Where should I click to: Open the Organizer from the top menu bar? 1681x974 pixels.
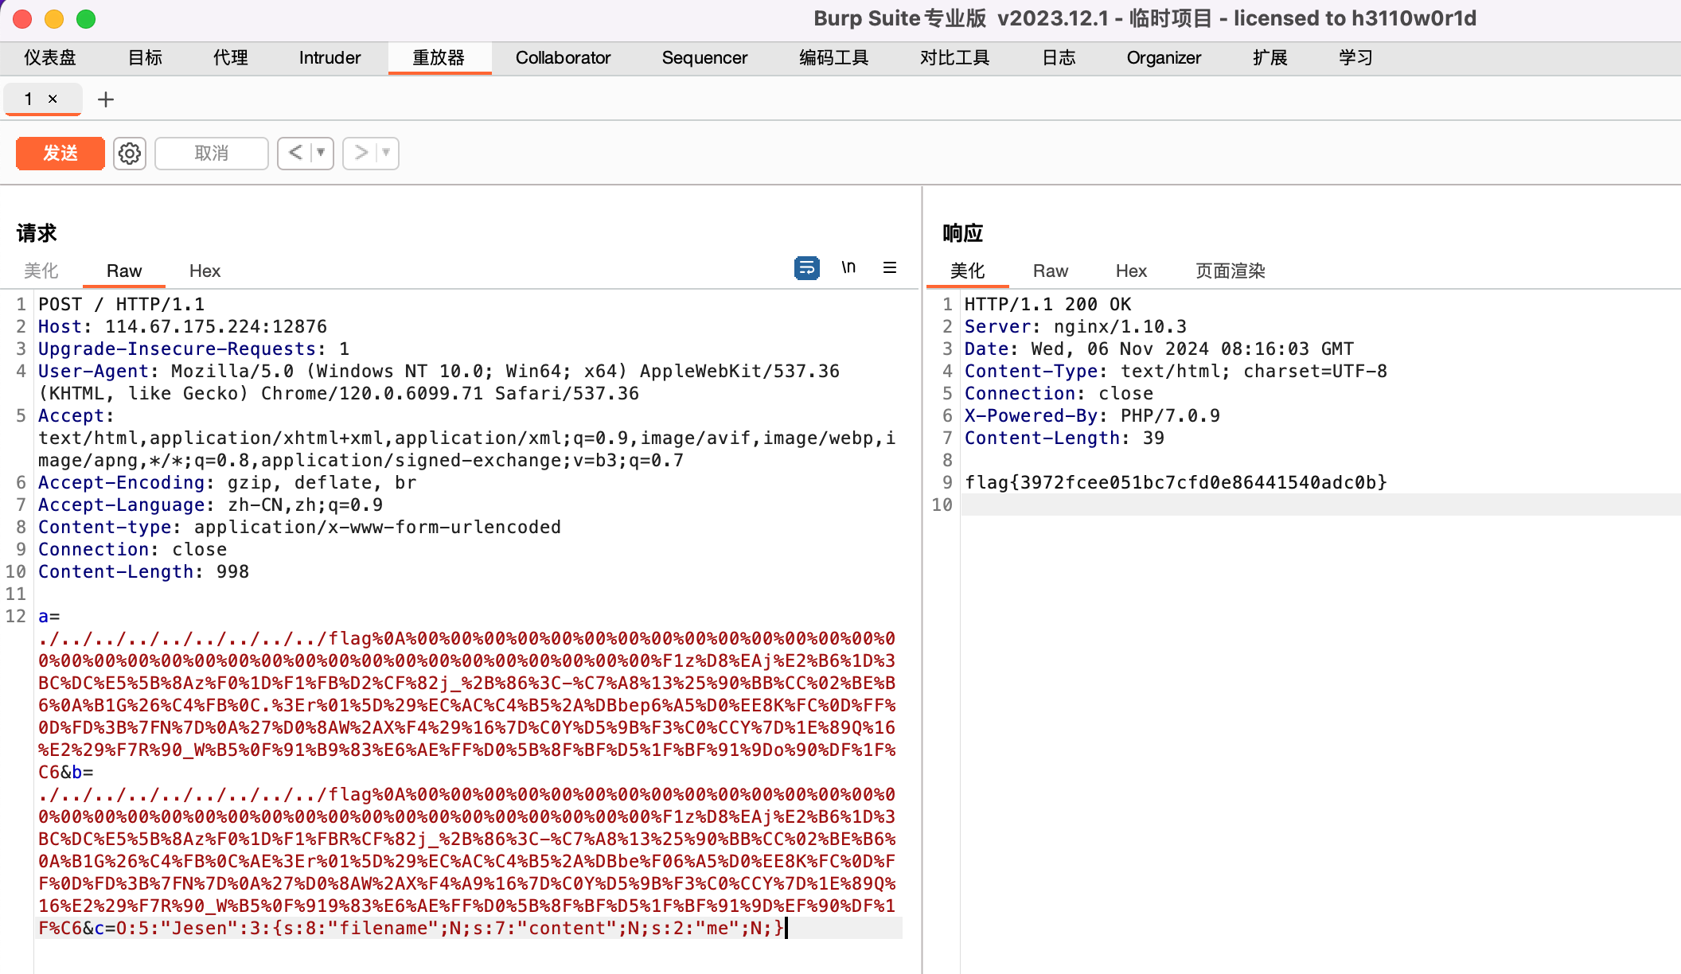(x=1164, y=57)
